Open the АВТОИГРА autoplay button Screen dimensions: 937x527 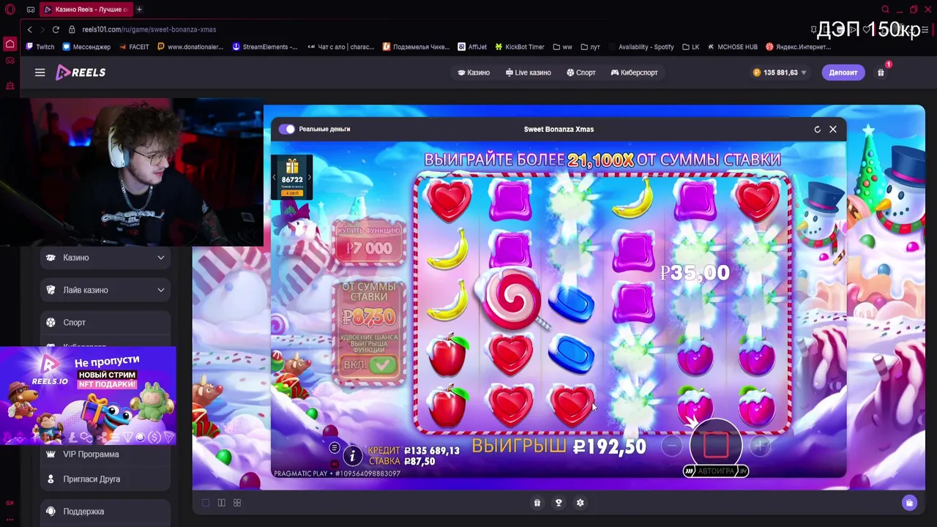coord(715,471)
